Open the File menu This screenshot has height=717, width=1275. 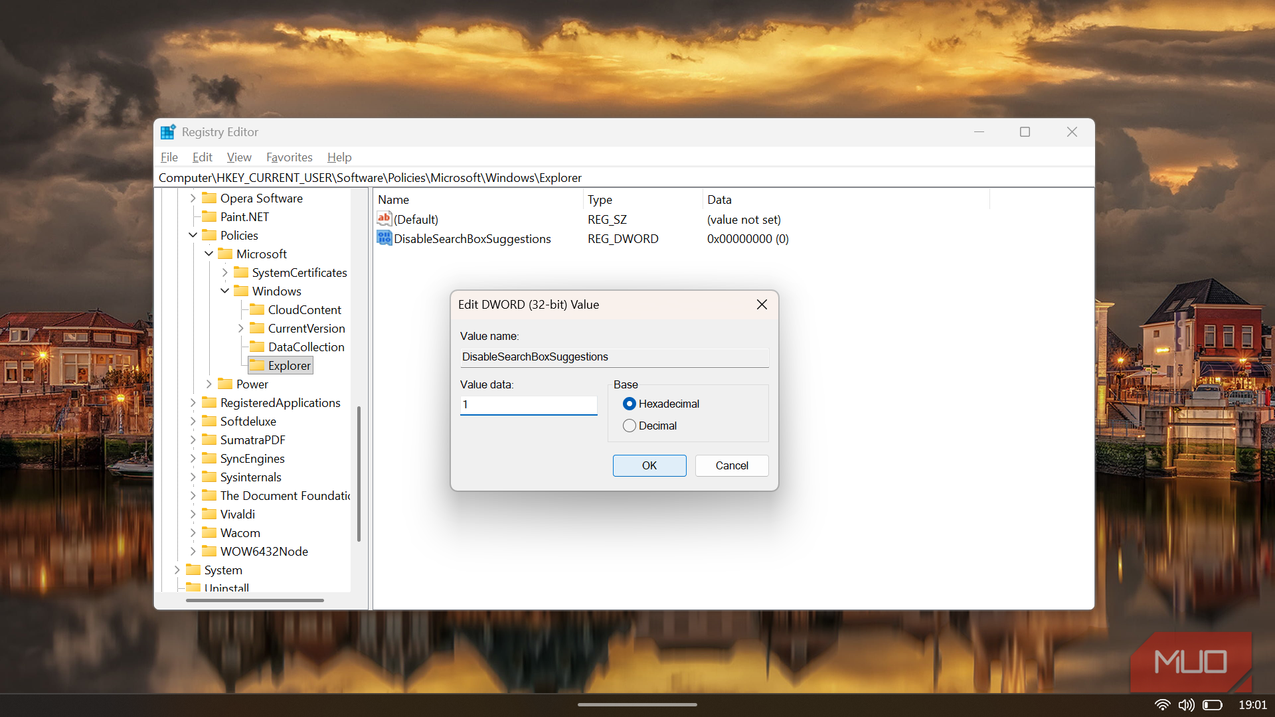(169, 157)
